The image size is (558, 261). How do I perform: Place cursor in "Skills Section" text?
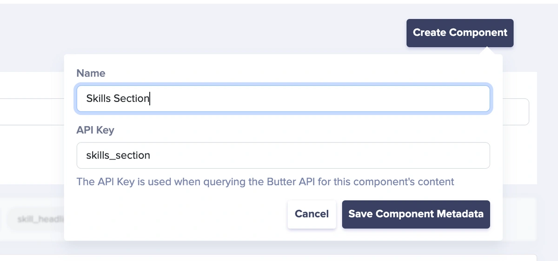coord(118,98)
